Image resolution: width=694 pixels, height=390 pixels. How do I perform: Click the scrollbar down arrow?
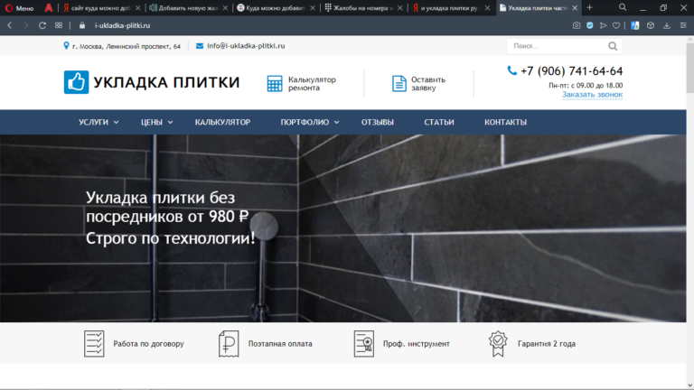coord(690,385)
